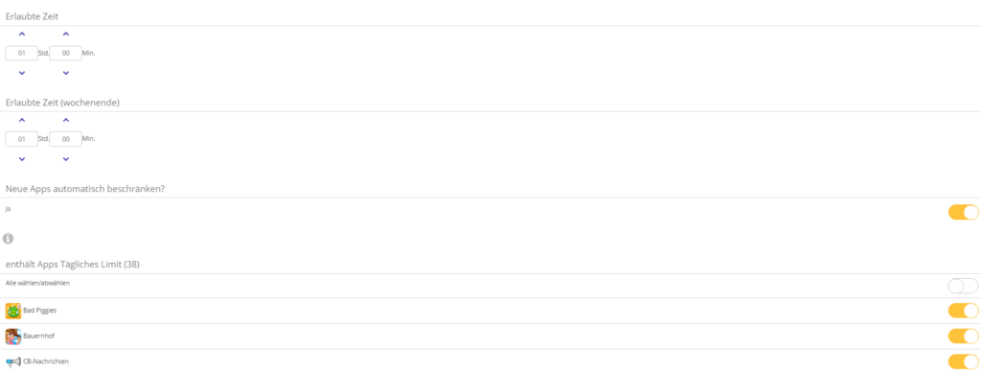The height and width of the screenshot is (372, 981).
Task: Increase weekday allowed minutes with up arrow
Action: 66,34
